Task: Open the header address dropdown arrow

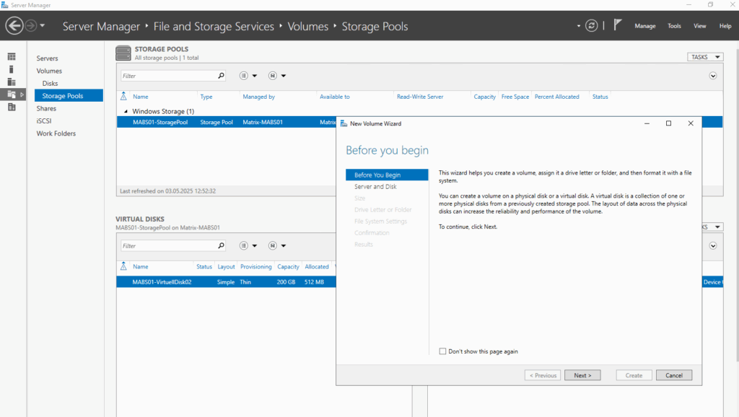Action: point(578,26)
